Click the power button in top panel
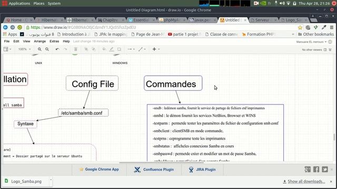Image resolution: width=337 pixels, height=189 pixels. 334,3
